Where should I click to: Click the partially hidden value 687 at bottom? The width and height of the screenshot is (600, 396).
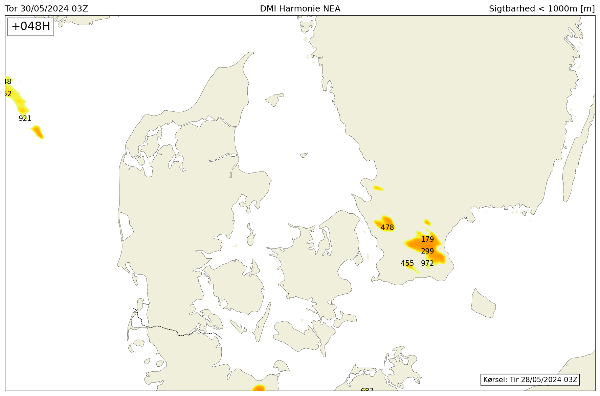coord(367,390)
